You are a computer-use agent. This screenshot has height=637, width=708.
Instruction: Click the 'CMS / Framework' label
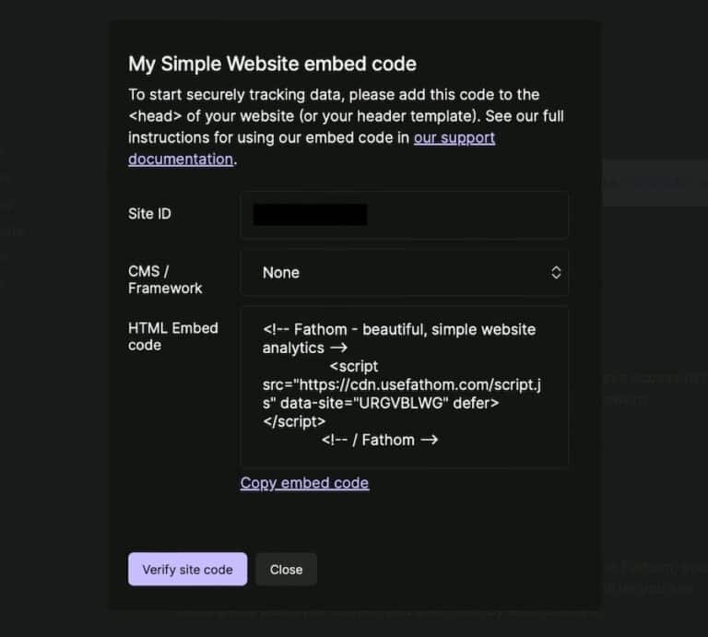click(165, 279)
